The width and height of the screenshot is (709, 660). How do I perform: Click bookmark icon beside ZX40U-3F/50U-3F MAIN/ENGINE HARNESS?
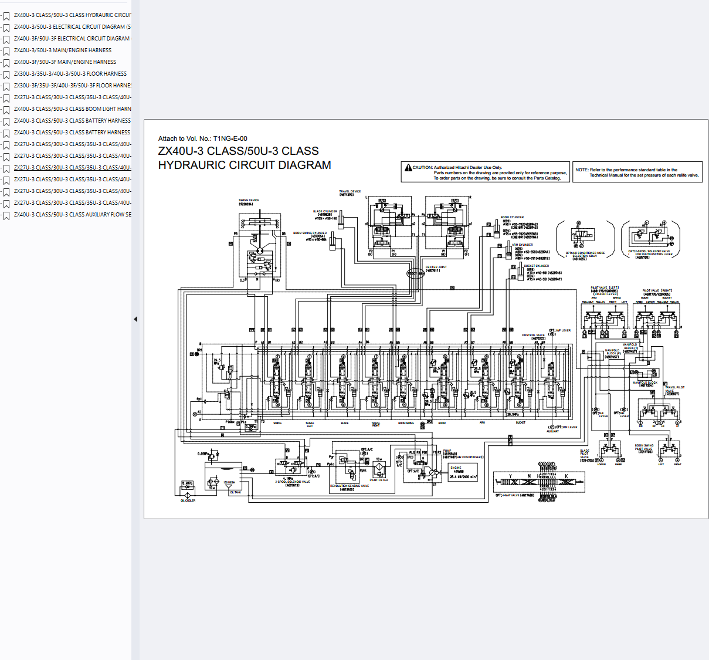click(6, 63)
